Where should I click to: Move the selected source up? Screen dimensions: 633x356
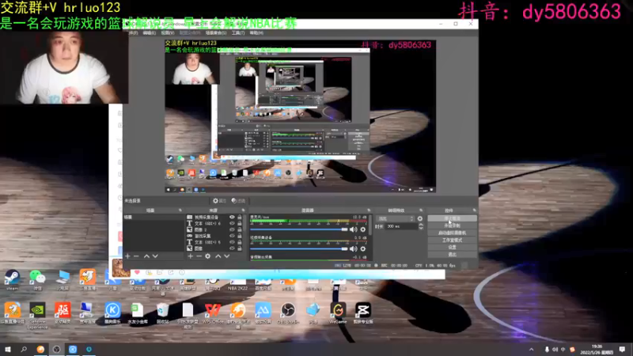(x=218, y=256)
